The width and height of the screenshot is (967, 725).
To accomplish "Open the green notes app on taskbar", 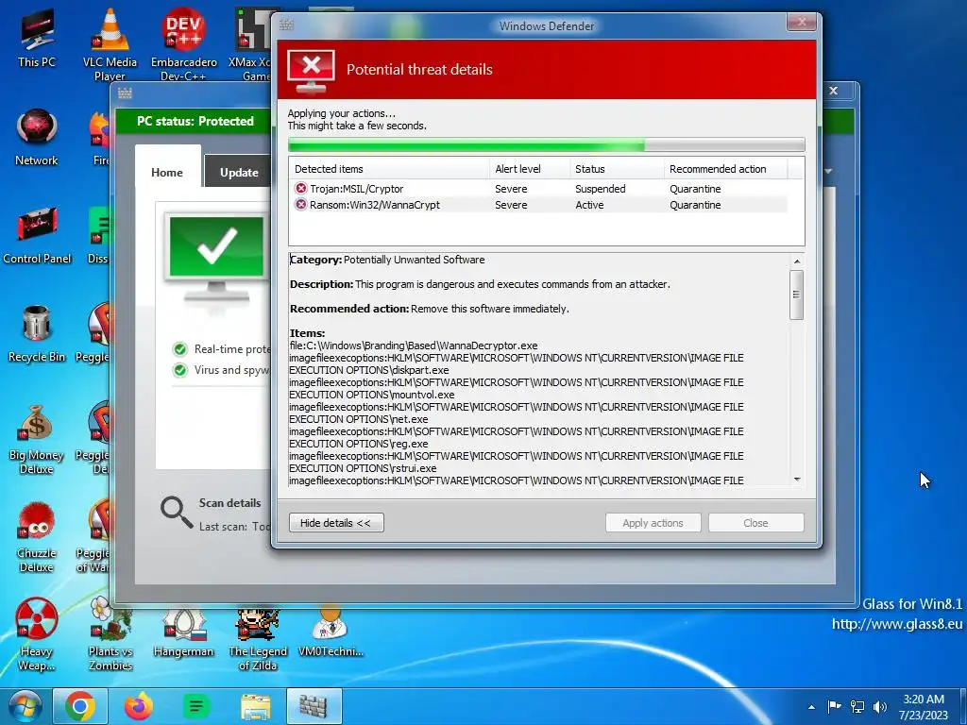I will coord(196,706).
